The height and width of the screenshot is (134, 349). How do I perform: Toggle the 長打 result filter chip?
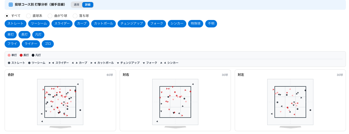pos(25,35)
